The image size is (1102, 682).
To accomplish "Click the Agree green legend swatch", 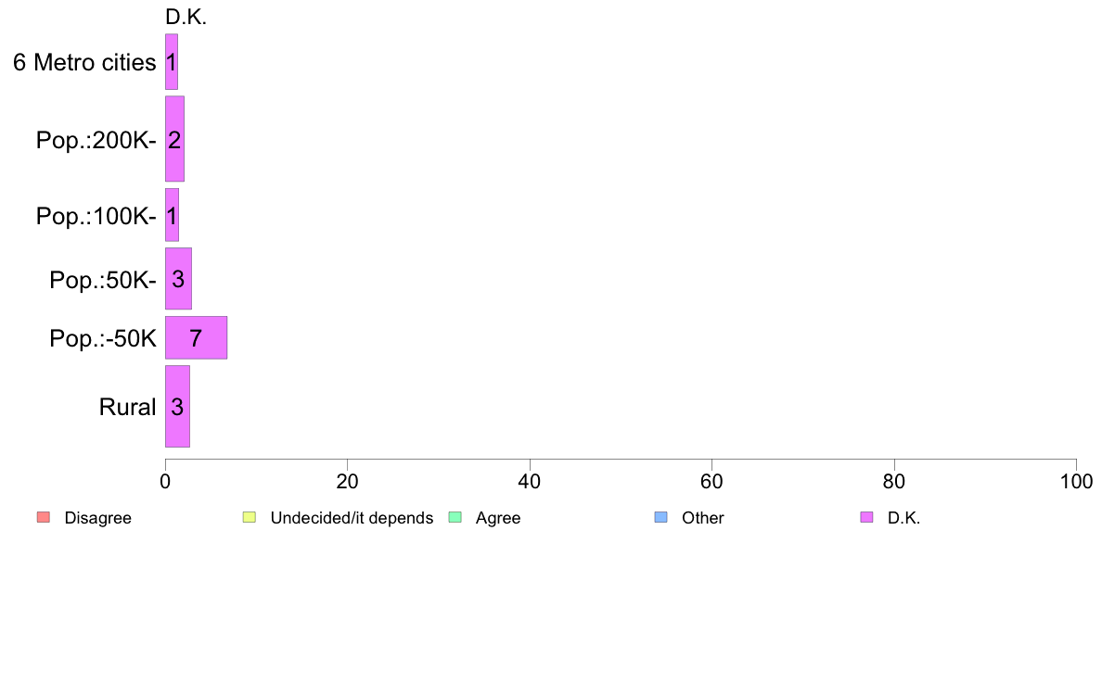I will pos(455,517).
